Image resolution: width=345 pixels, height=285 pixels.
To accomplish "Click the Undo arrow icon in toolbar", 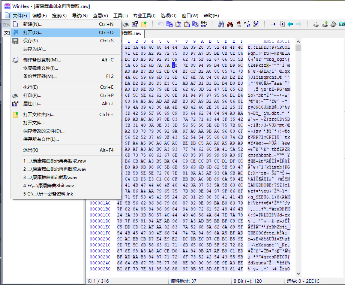I will 160,24.
